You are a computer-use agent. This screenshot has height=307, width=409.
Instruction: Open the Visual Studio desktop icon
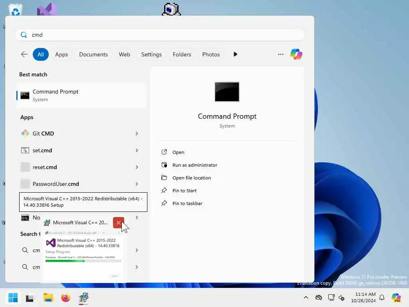click(46, 10)
